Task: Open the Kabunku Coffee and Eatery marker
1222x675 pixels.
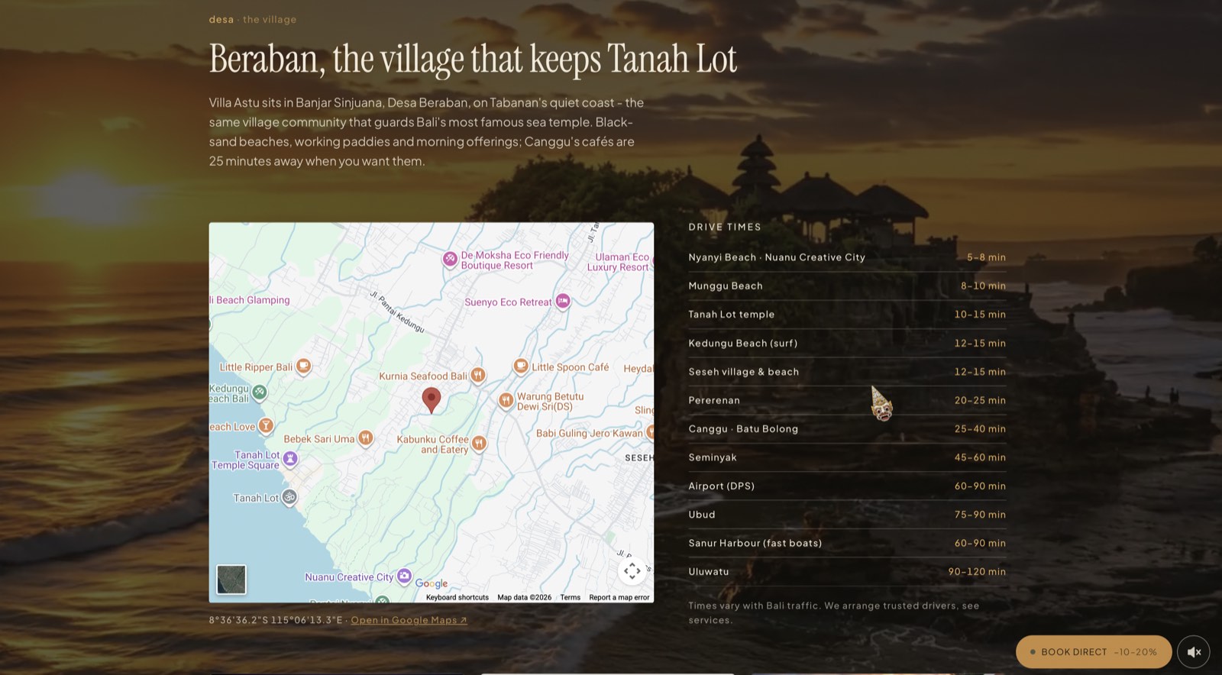Action: click(x=479, y=443)
